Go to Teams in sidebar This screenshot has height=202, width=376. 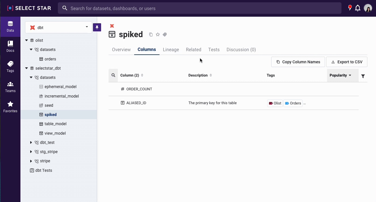[10, 87]
